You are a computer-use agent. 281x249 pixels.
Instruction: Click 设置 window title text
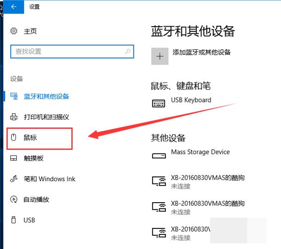[34, 7]
